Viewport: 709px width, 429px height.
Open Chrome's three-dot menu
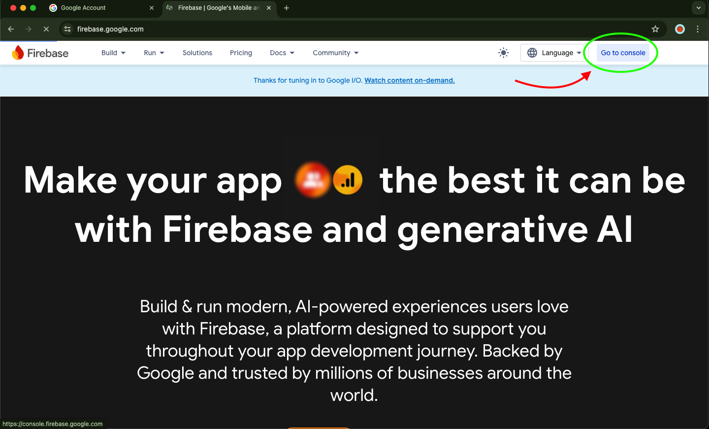[698, 29]
